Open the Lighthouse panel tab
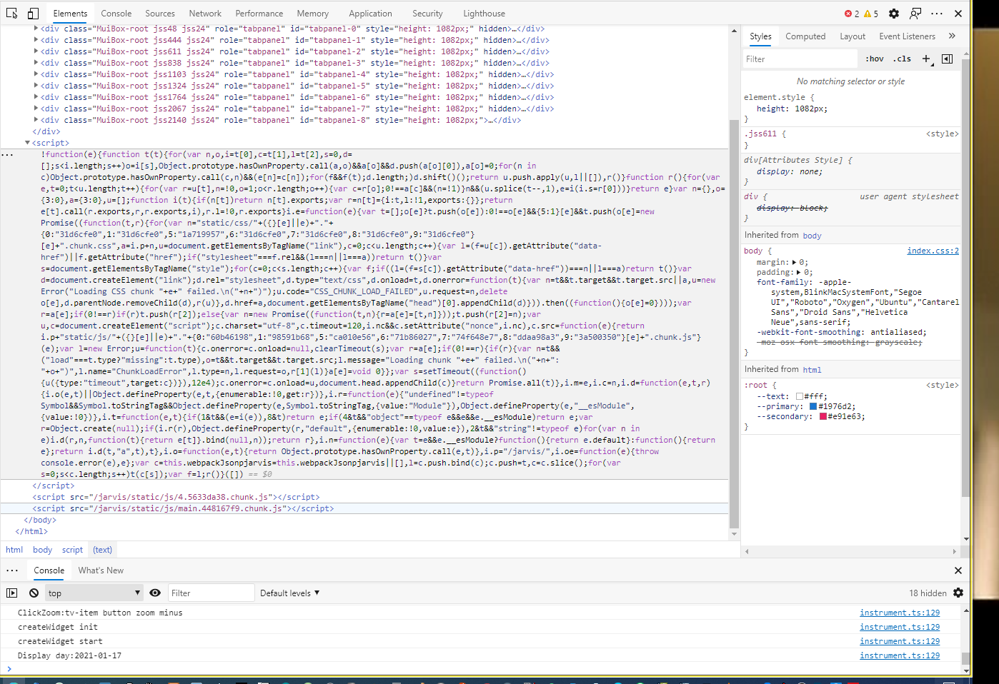 click(x=484, y=14)
